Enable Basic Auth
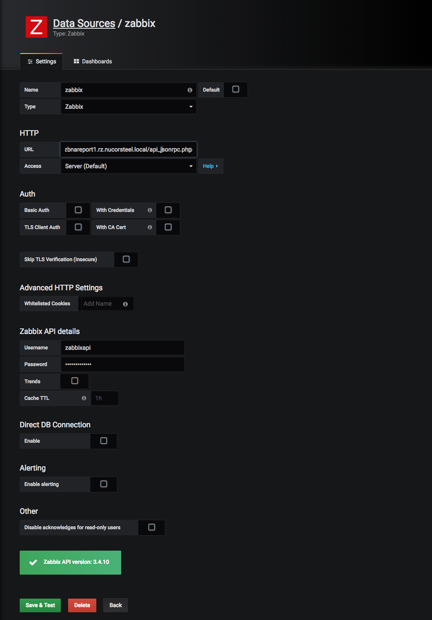This screenshot has height=620, width=432. pos(78,210)
